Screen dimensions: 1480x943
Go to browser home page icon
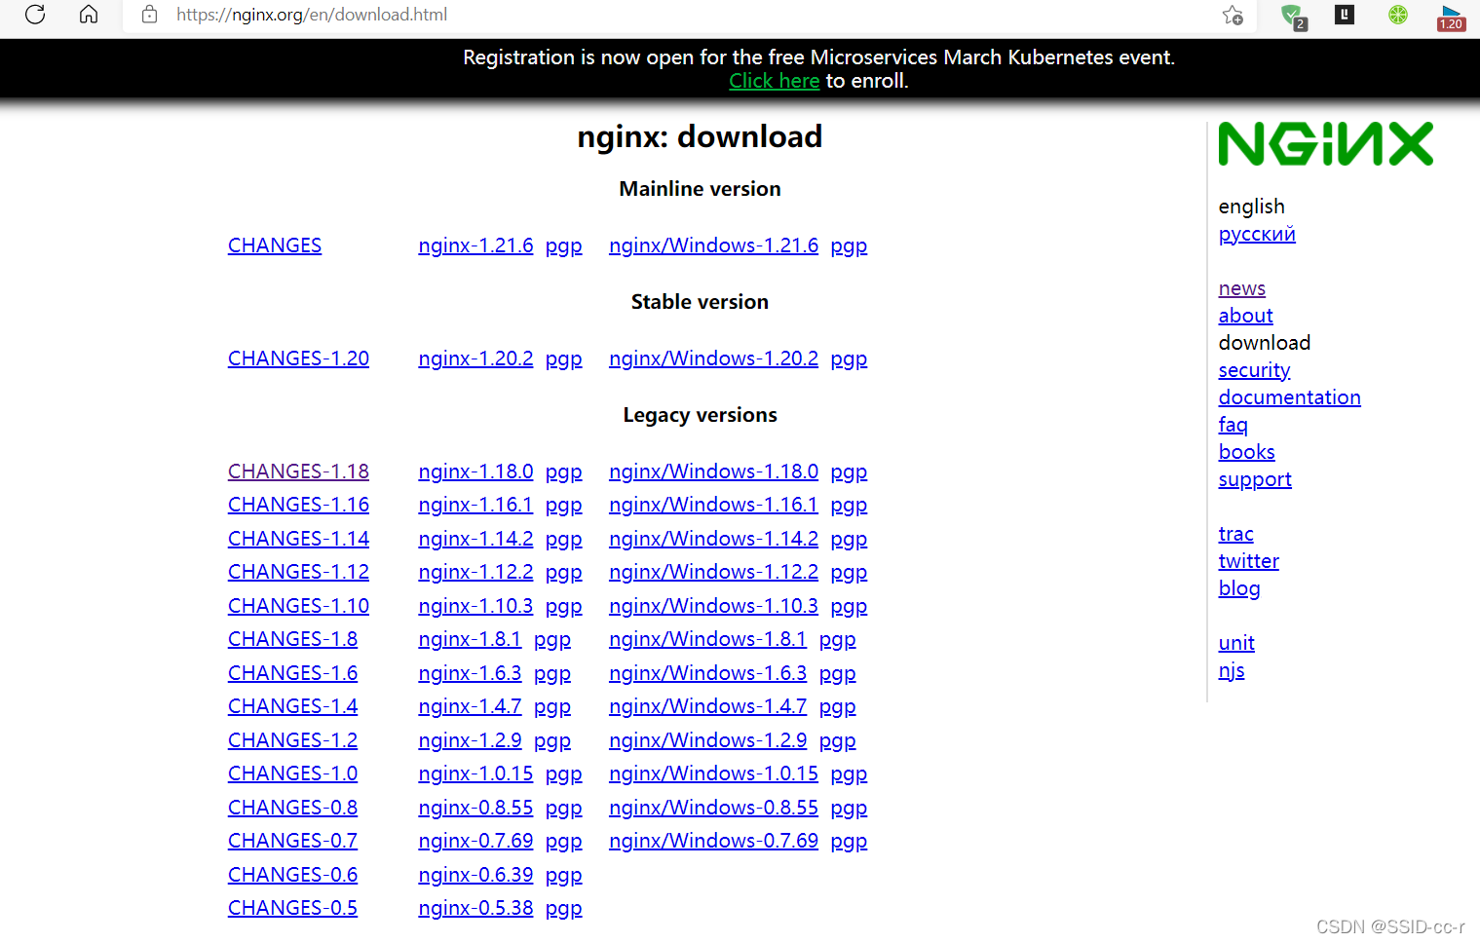click(89, 15)
